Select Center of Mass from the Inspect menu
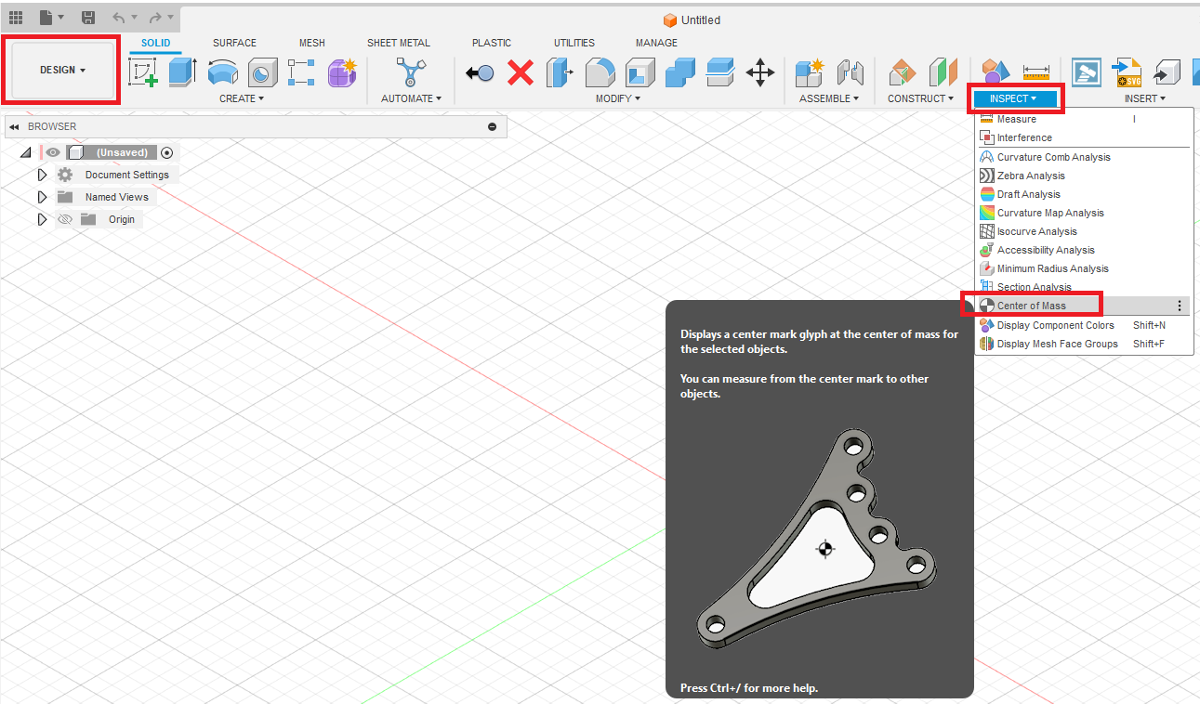This screenshot has height=704, width=1200. click(1032, 305)
